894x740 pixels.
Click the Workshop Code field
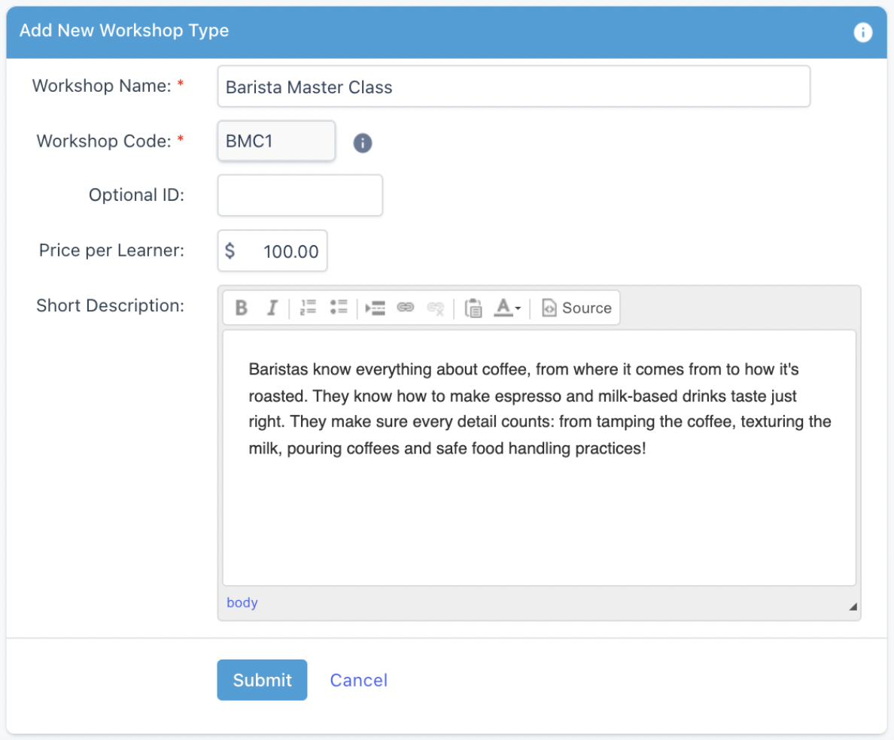click(x=276, y=141)
